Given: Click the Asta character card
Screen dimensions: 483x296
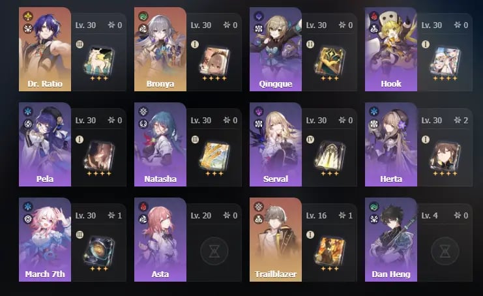Looking at the screenshot, I should pyautogui.click(x=160, y=240).
